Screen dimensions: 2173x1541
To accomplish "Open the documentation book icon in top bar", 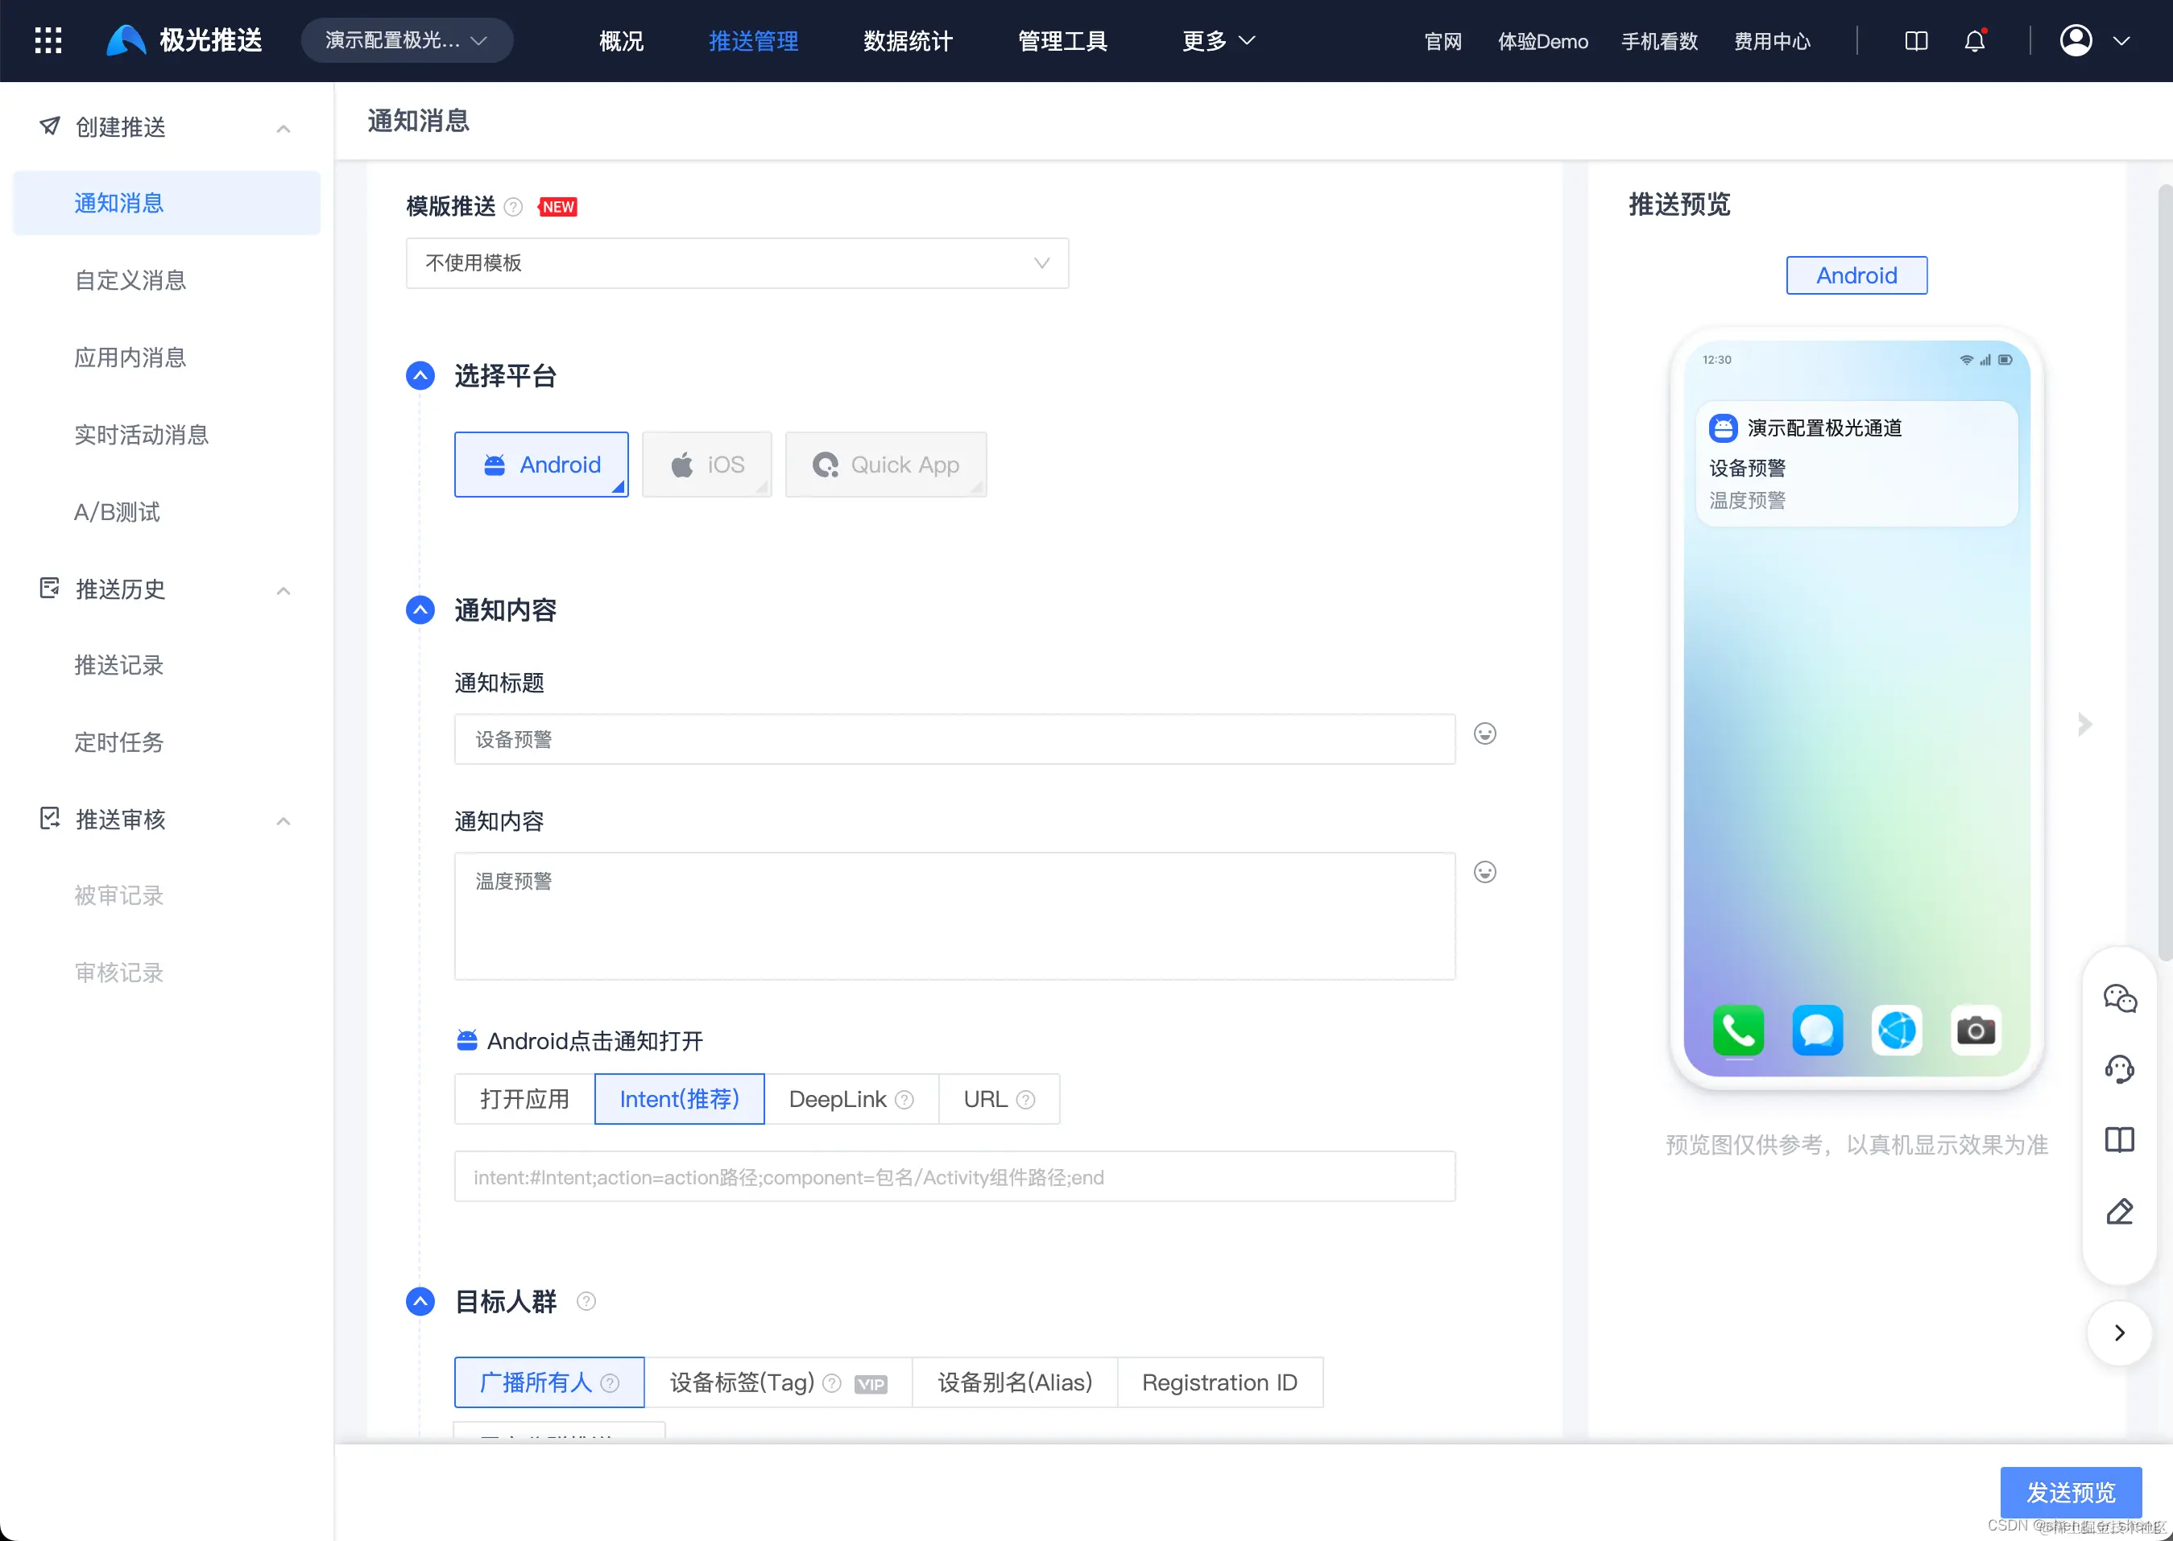I will [1916, 41].
